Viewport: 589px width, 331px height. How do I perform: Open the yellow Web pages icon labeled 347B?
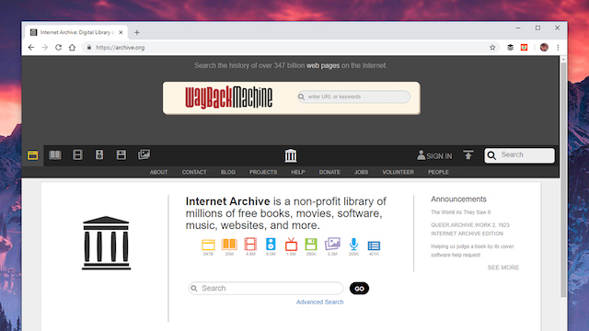(x=208, y=245)
